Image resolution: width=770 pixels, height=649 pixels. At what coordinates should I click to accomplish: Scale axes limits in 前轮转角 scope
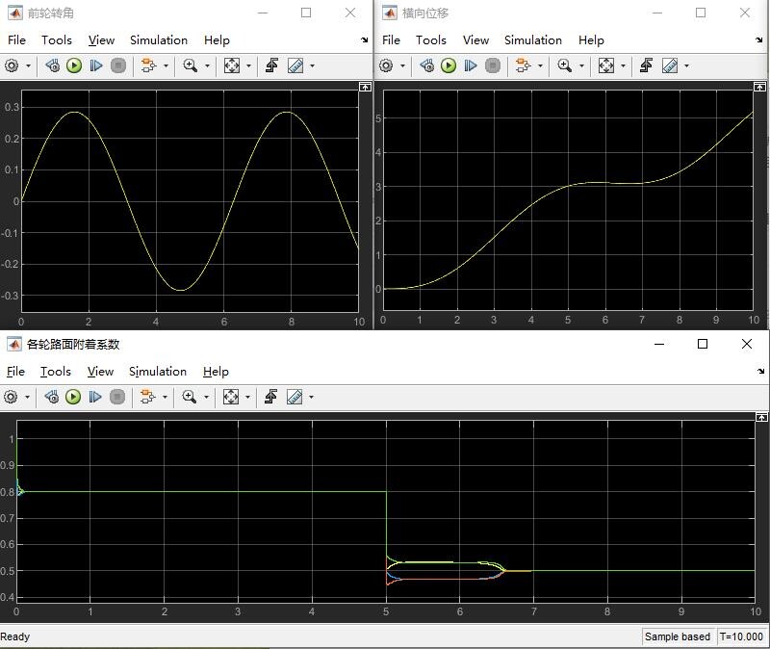coord(231,65)
